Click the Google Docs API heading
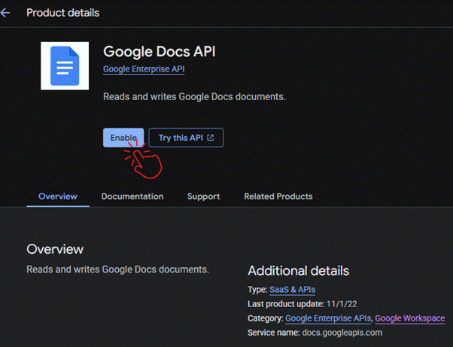Image resolution: width=453 pixels, height=347 pixels. (x=158, y=52)
